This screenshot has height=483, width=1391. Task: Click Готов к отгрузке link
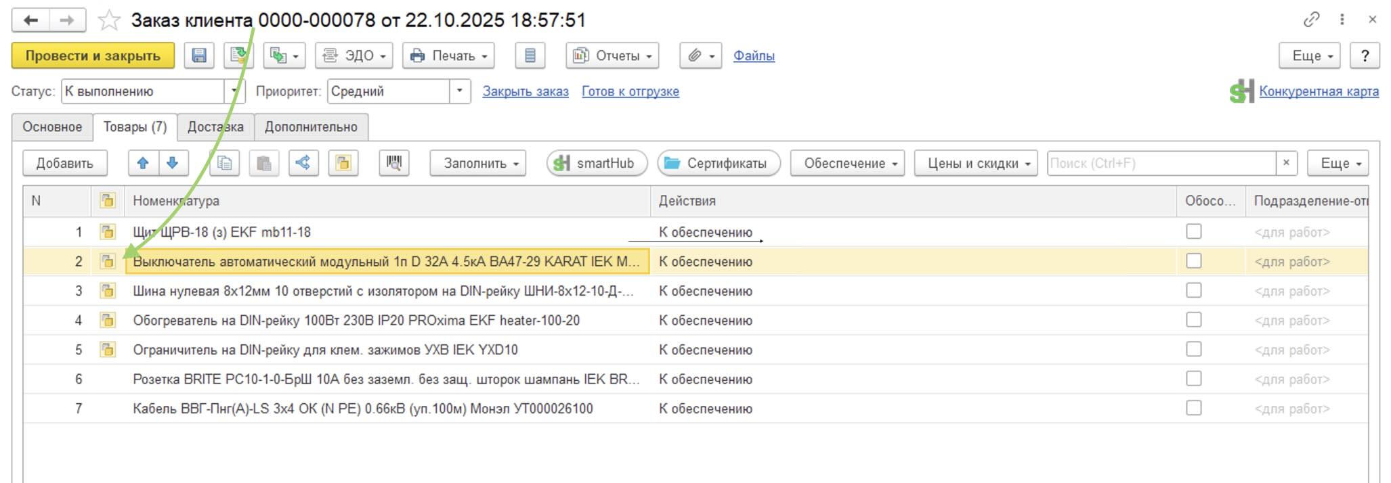click(630, 91)
